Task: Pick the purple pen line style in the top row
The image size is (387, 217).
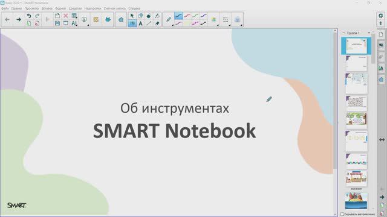Action: [203, 16]
